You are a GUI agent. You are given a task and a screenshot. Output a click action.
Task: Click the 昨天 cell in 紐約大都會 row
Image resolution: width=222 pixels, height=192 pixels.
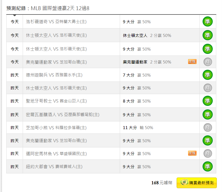(x=15, y=167)
